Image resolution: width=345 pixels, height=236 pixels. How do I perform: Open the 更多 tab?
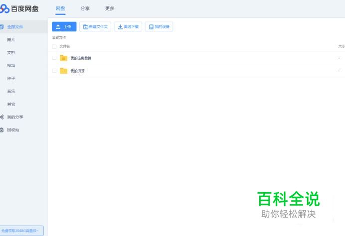click(110, 8)
